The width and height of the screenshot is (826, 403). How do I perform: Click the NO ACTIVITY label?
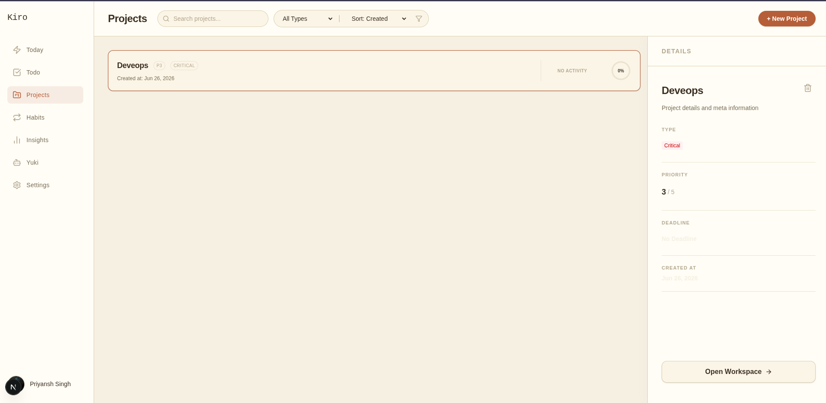click(x=572, y=71)
